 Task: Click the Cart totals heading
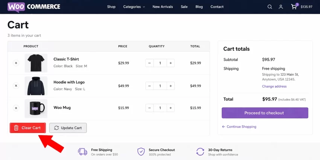[236, 49]
